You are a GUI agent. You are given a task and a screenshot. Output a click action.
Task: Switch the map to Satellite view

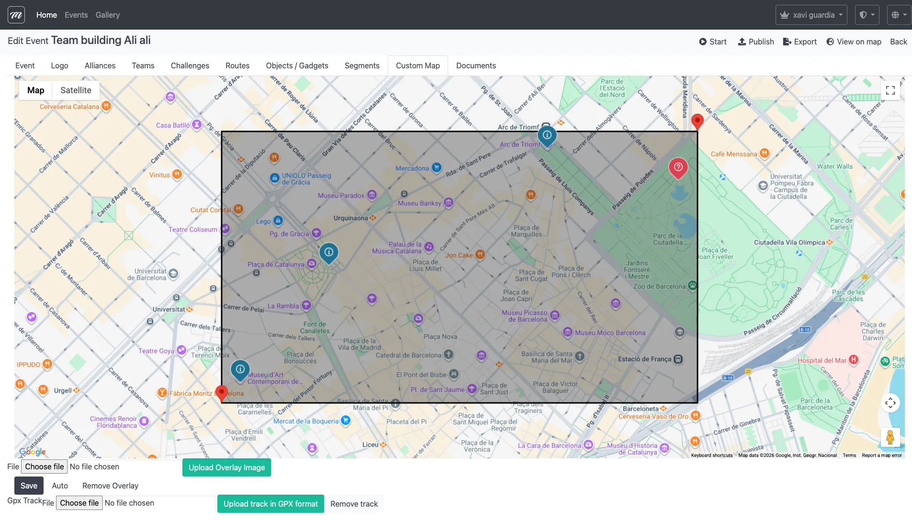[75, 90]
